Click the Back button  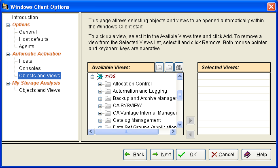(135, 155)
